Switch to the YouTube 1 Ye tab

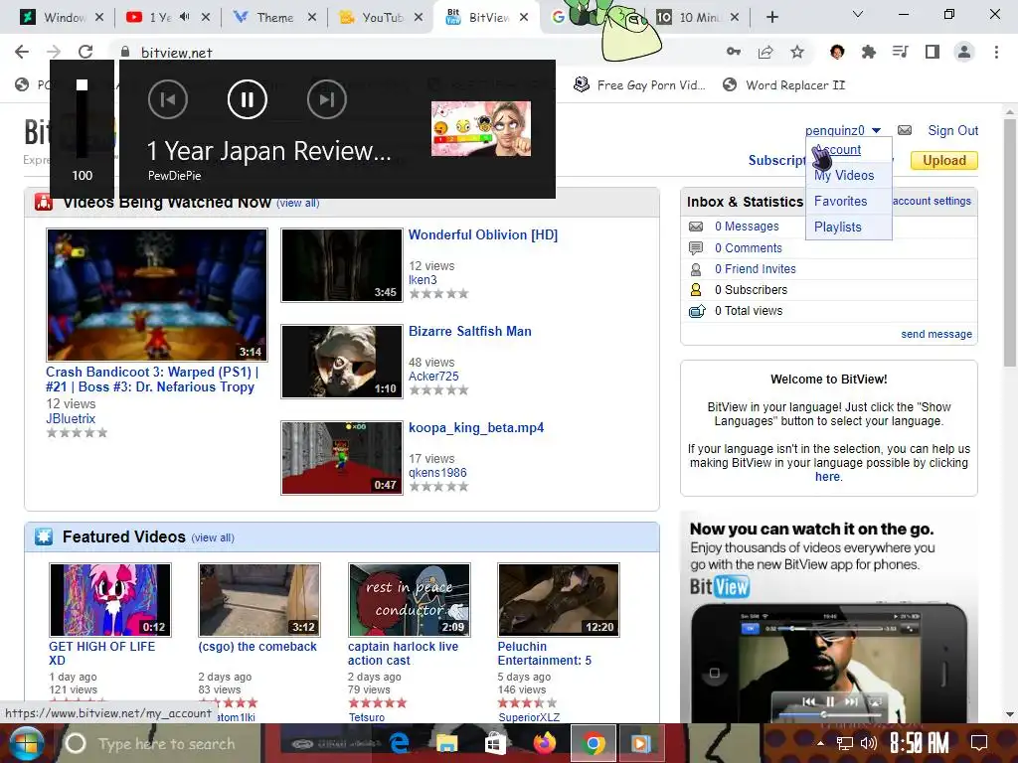pos(160,18)
